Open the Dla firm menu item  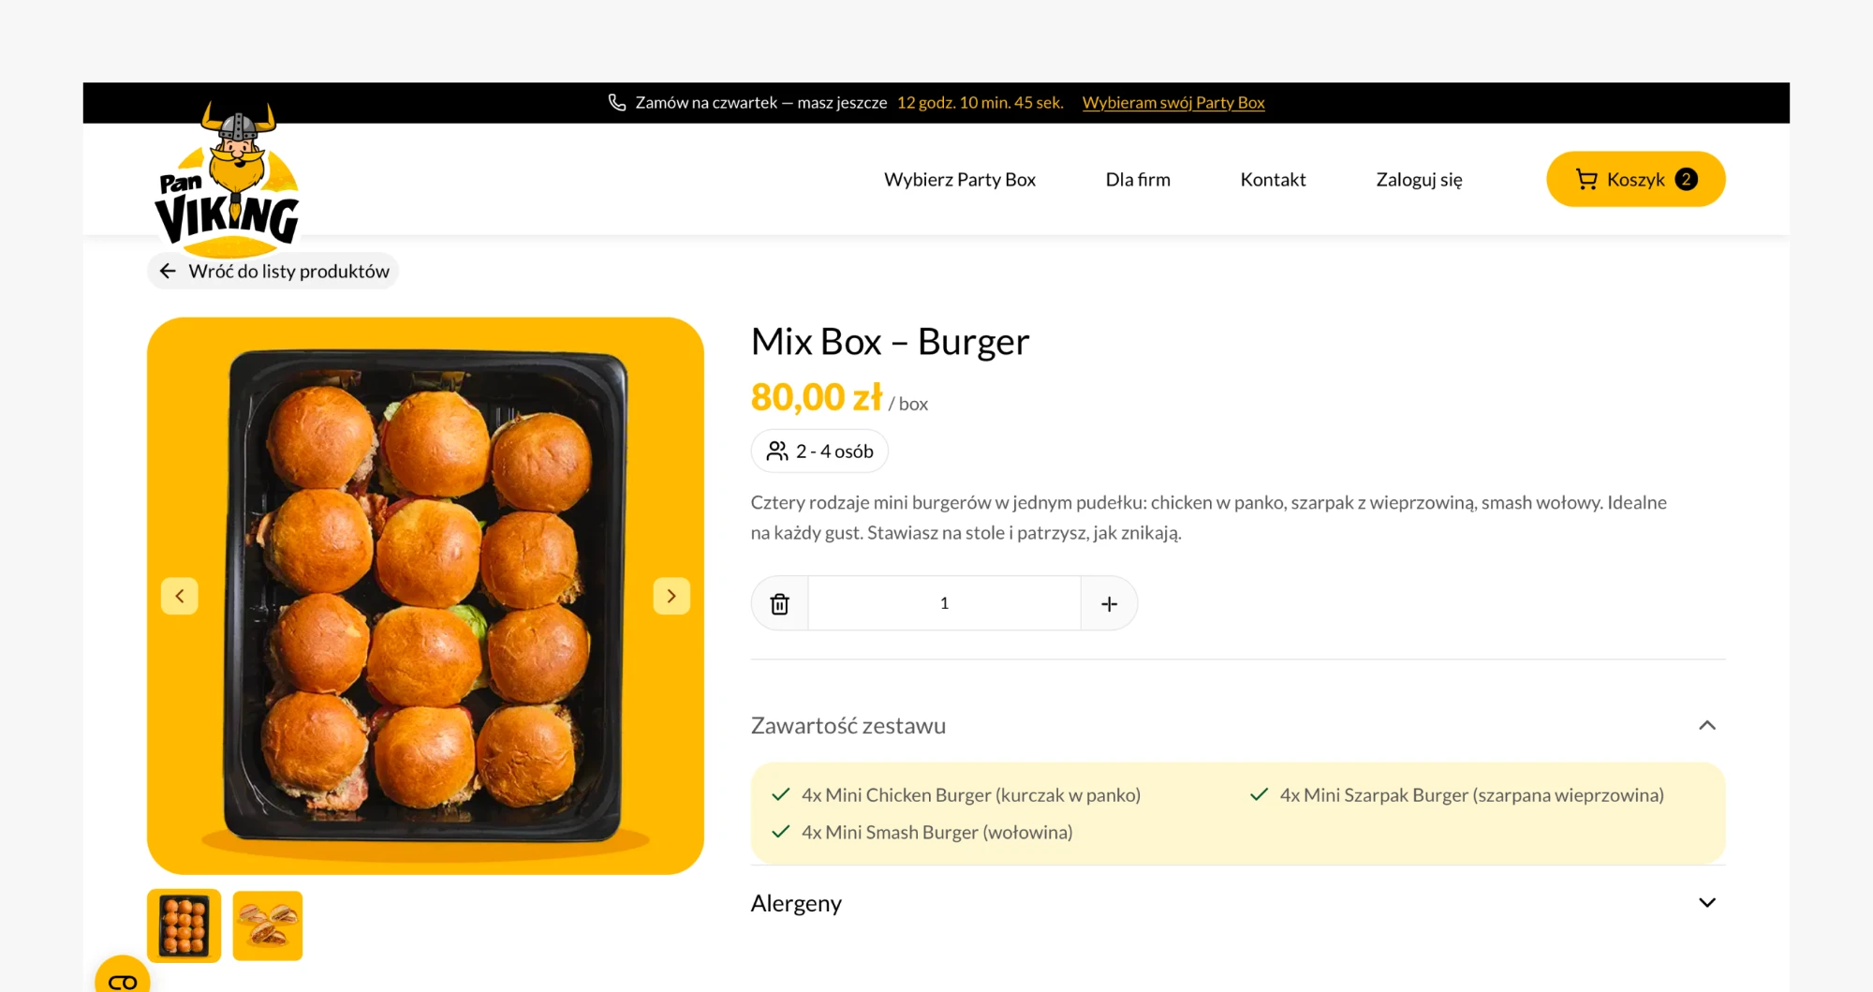(1138, 180)
